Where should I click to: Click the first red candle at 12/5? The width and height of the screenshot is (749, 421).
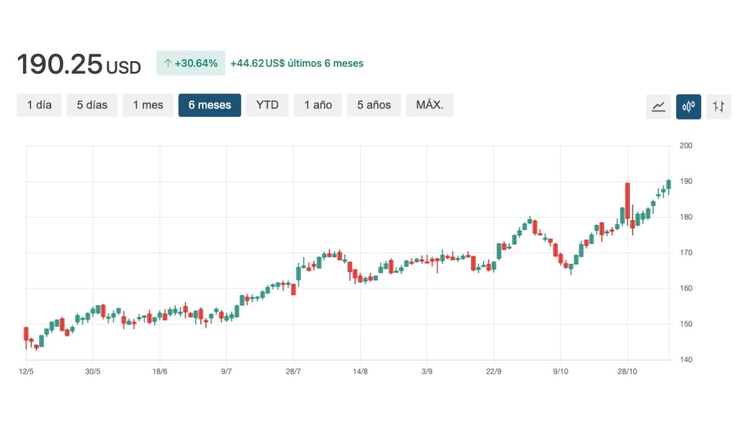(26, 334)
